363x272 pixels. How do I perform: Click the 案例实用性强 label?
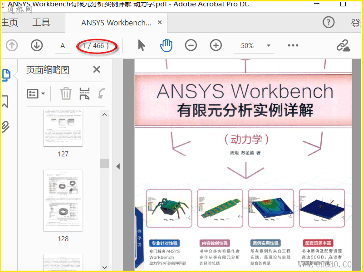pos(265,243)
